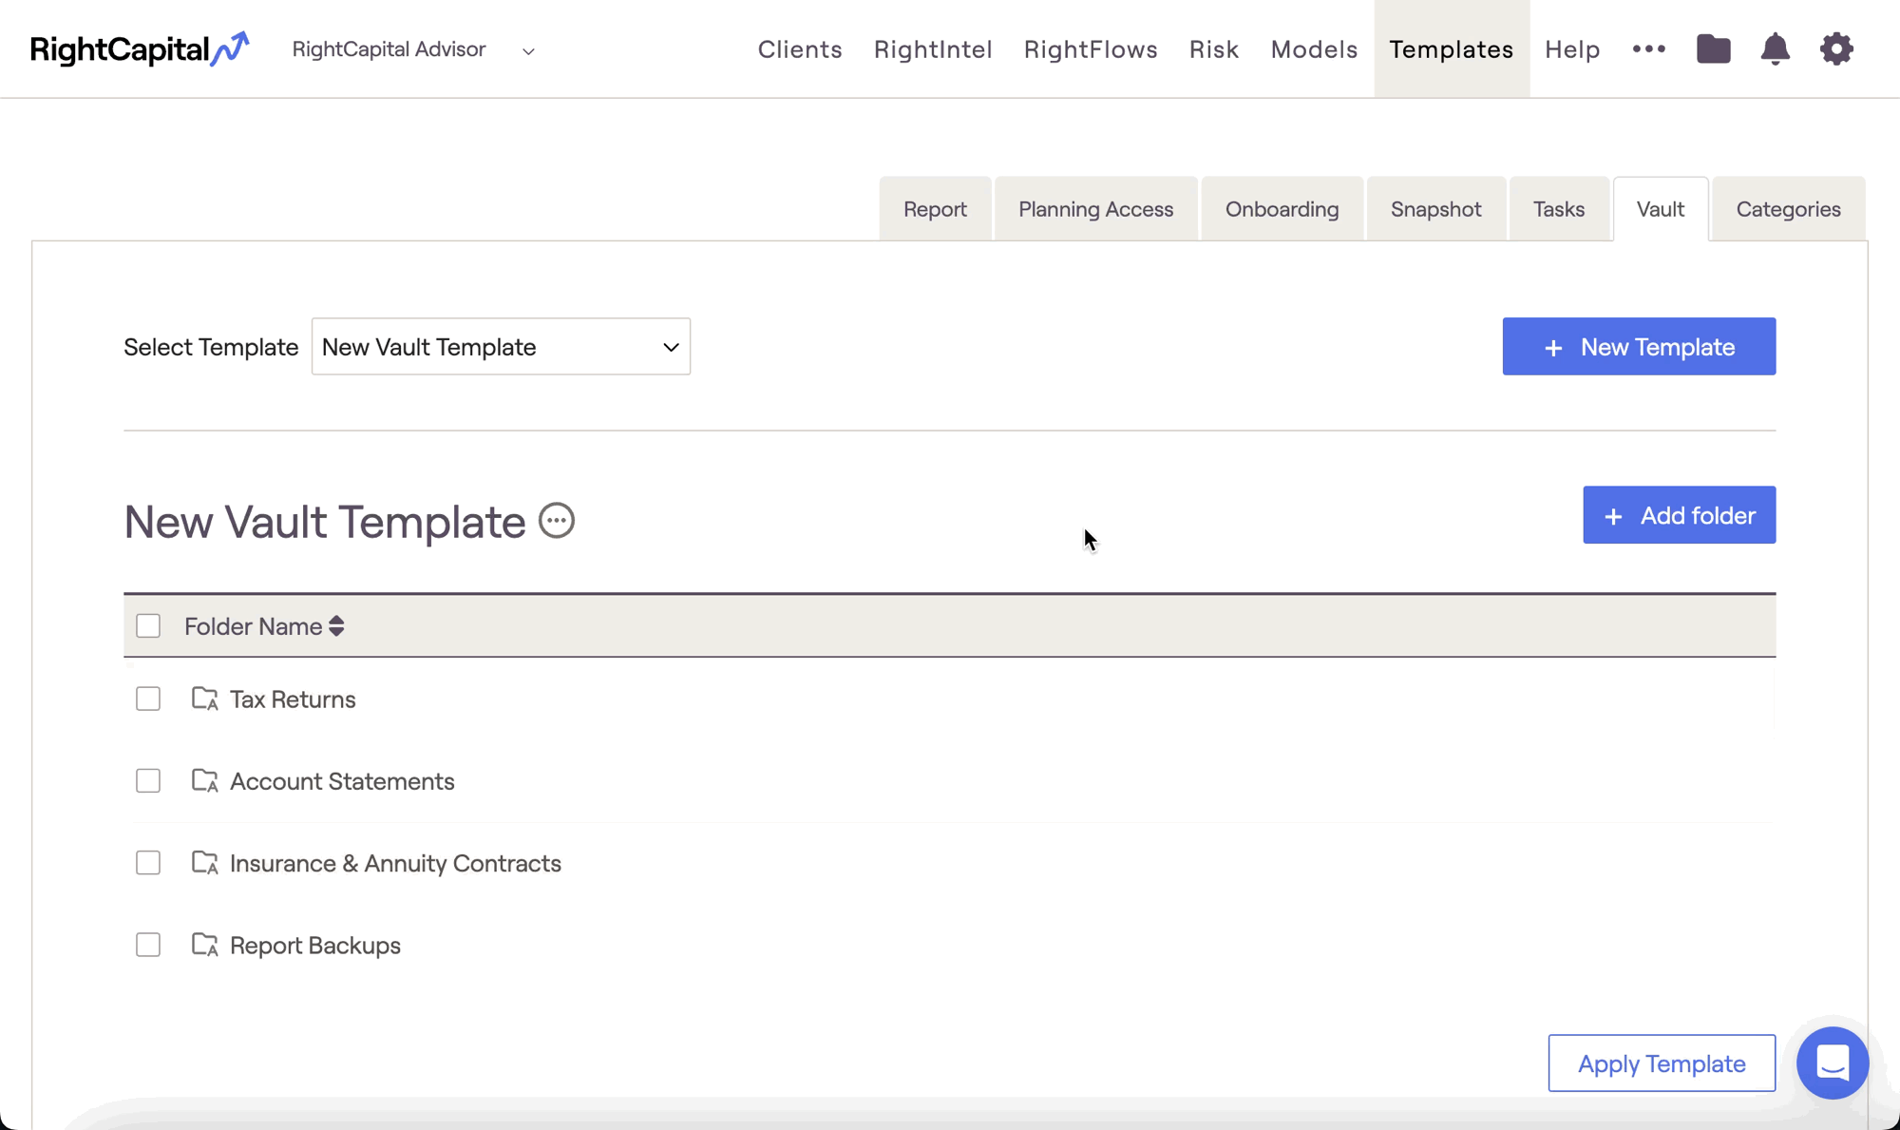Open template options ellipsis beside title

pos(557,520)
